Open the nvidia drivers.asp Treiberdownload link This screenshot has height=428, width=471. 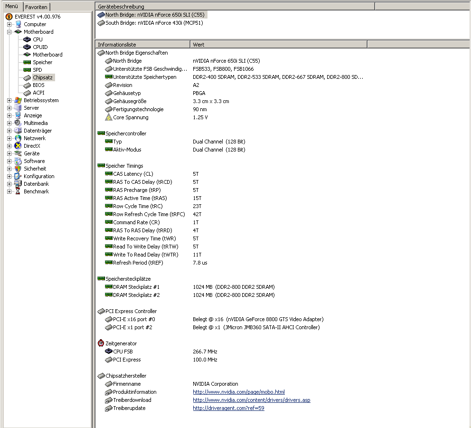point(252,400)
